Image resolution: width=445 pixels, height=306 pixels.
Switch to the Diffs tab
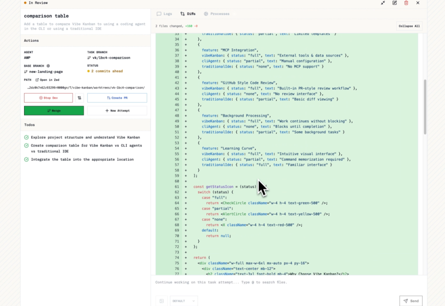[188, 13]
